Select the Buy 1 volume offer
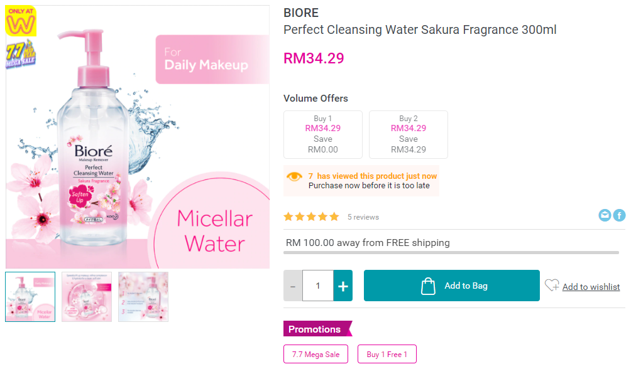This screenshot has height=369, width=631. tap(323, 134)
